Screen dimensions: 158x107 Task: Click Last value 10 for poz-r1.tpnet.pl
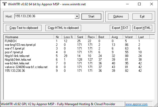(140, 52)
